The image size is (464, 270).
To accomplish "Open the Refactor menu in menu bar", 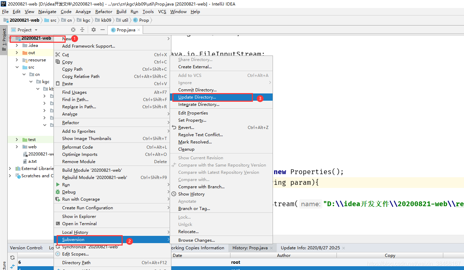I will (104, 11).
